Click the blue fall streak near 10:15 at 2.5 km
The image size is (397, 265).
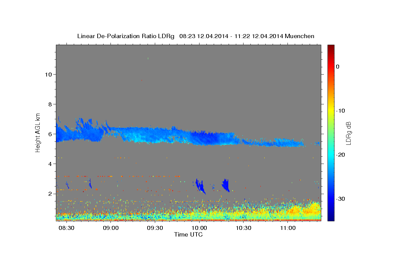(x=226, y=185)
